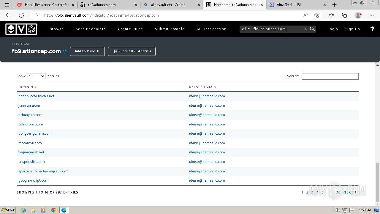Open the Show entries count dropdown
This screenshot has height=214, width=380.
pos(37,76)
